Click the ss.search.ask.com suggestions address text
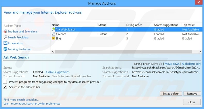The image size is (204, 109). click(x=166, y=72)
